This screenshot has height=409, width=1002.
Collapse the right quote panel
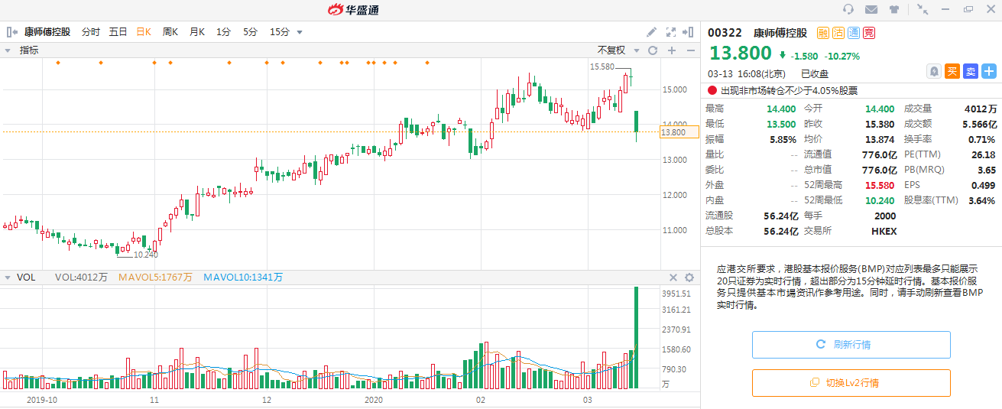click(x=690, y=32)
